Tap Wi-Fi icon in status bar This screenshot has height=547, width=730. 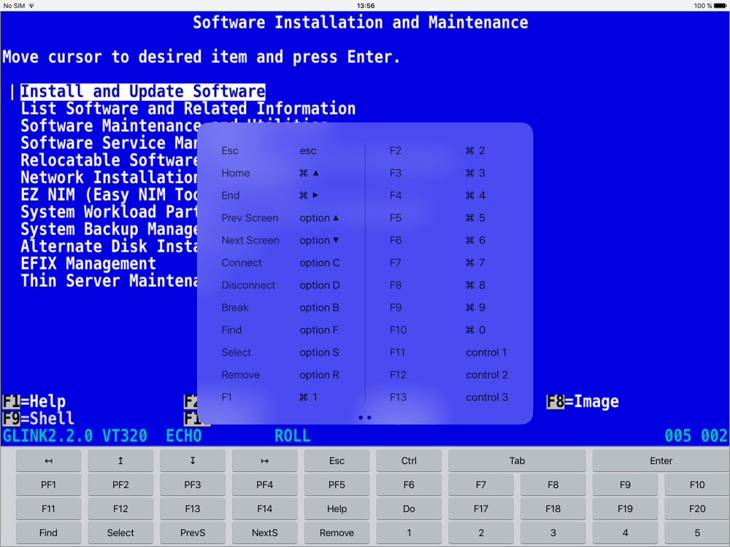click(31, 6)
